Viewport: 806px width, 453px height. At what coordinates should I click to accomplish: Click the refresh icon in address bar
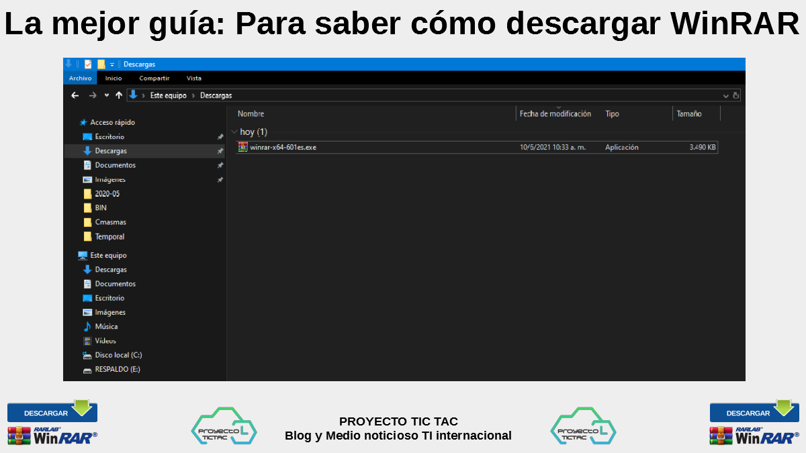[735, 95]
